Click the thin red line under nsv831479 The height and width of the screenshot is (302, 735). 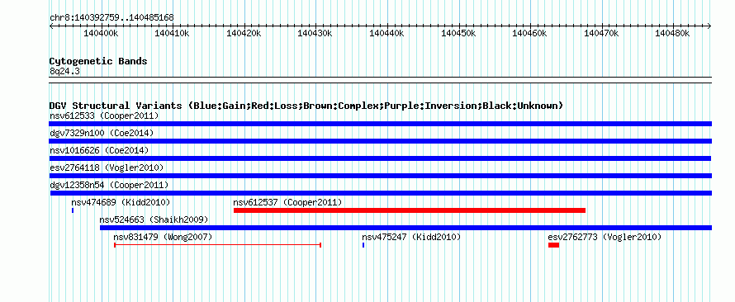coord(217,245)
